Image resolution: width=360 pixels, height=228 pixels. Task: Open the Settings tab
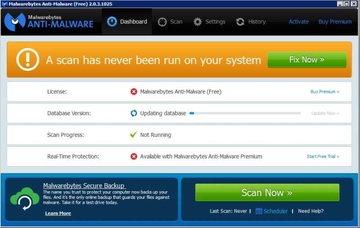[209, 22]
